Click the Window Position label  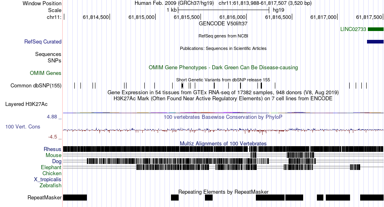(x=42, y=3)
